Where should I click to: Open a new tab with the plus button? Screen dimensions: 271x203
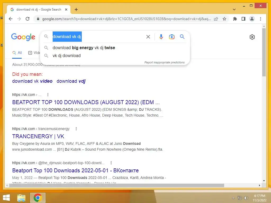[x=76, y=10]
